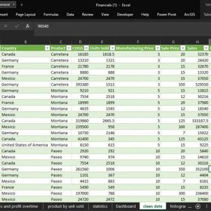This screenshot has height=211, width=211.
Task: Click the Sales cell 6181
Action: tap(197, 181)
